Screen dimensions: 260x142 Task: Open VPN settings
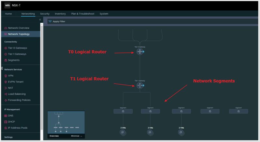pyautogui.click(x=11, y=76)
